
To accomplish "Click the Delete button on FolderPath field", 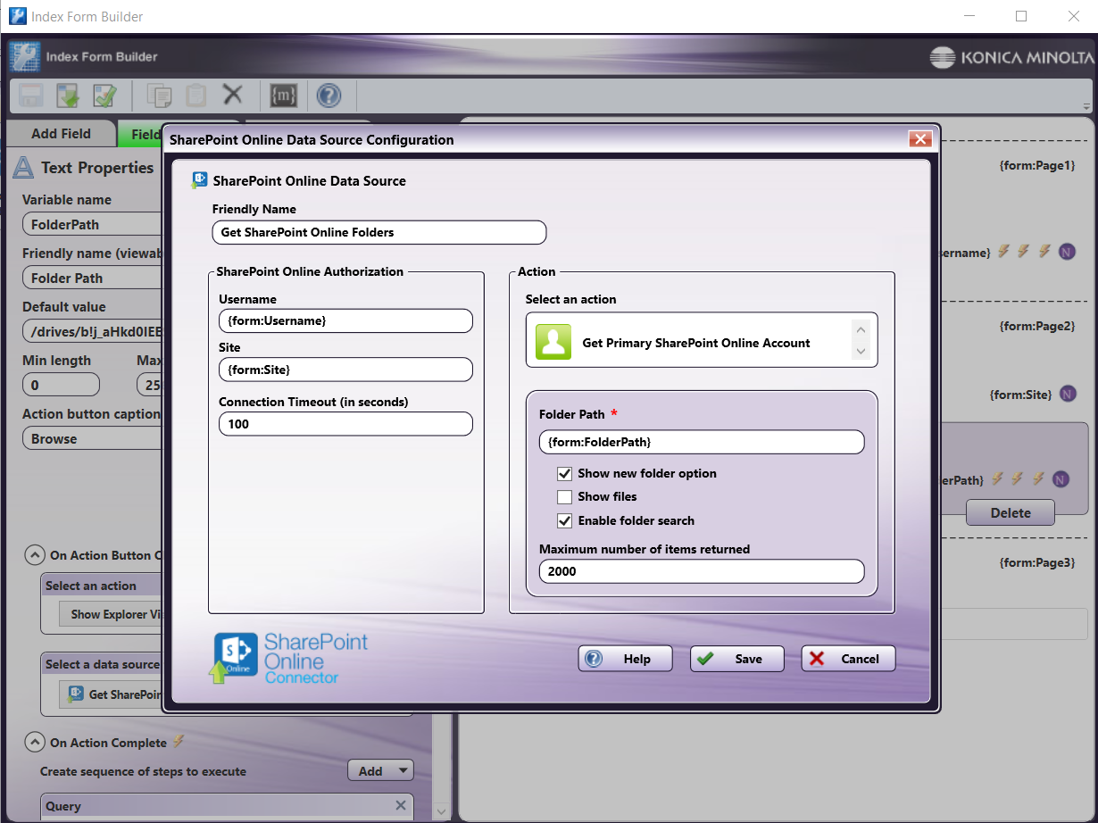I will (1011, 512).
